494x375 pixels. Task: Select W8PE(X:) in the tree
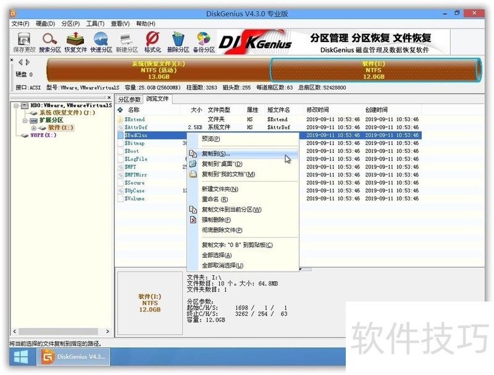tap(43, 135)
